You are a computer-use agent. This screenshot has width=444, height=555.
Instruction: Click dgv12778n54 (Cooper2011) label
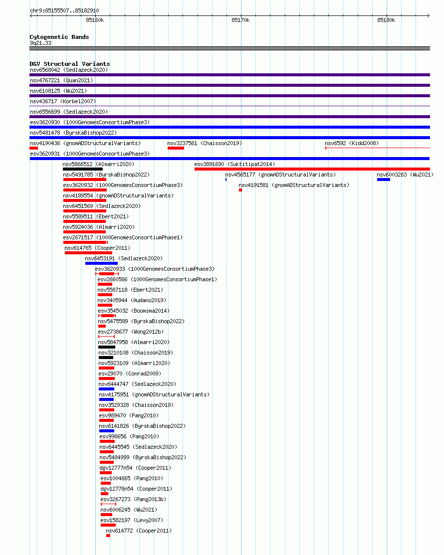pos(136,489)
